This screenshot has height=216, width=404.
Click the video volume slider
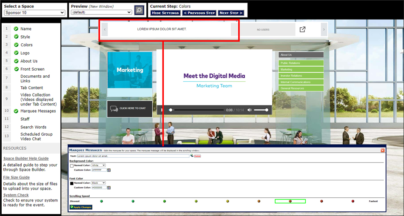(261, 110)
